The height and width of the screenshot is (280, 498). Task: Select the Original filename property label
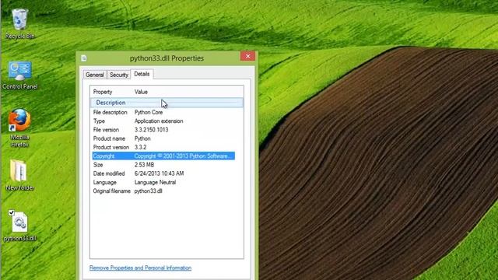[x=111, y=191]
